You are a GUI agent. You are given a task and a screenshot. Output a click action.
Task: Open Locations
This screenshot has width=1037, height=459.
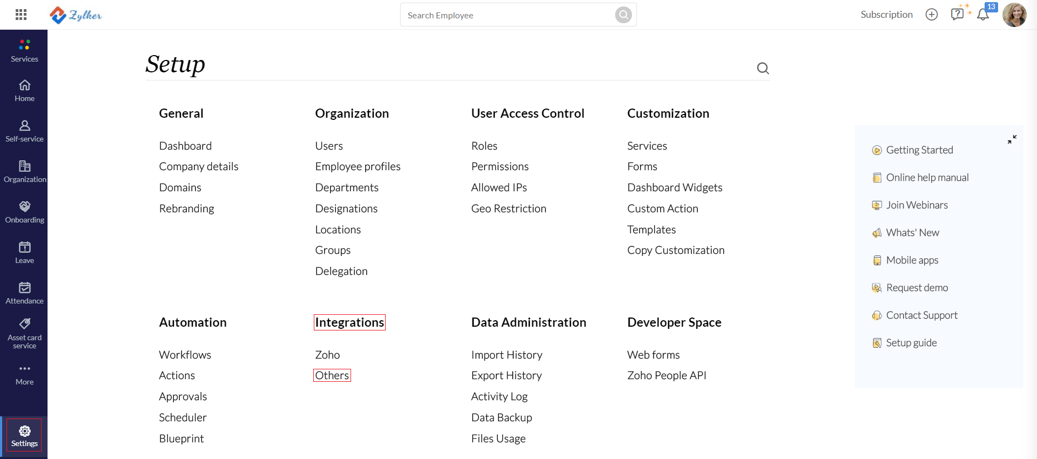[338, 230]
